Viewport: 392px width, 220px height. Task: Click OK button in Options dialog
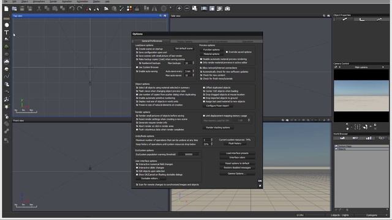point(260,181)
